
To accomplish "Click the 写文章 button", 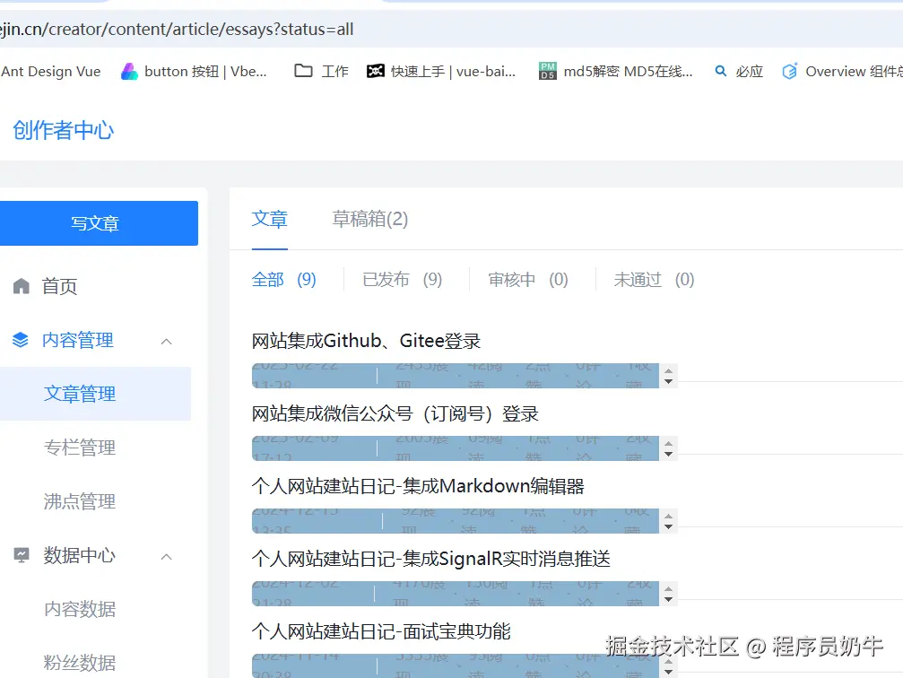I will pos(95,222).
